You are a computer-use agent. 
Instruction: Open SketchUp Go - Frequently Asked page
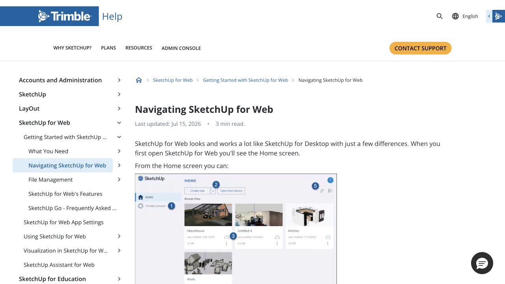[73, 208]
